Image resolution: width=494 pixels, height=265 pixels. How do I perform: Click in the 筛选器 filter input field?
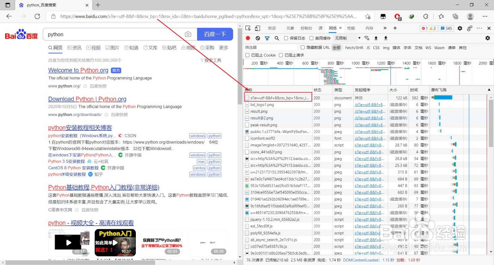[271, 47]
